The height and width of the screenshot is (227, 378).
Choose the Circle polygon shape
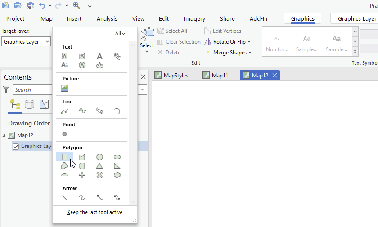pyautogui.click(x=99, y=157)
